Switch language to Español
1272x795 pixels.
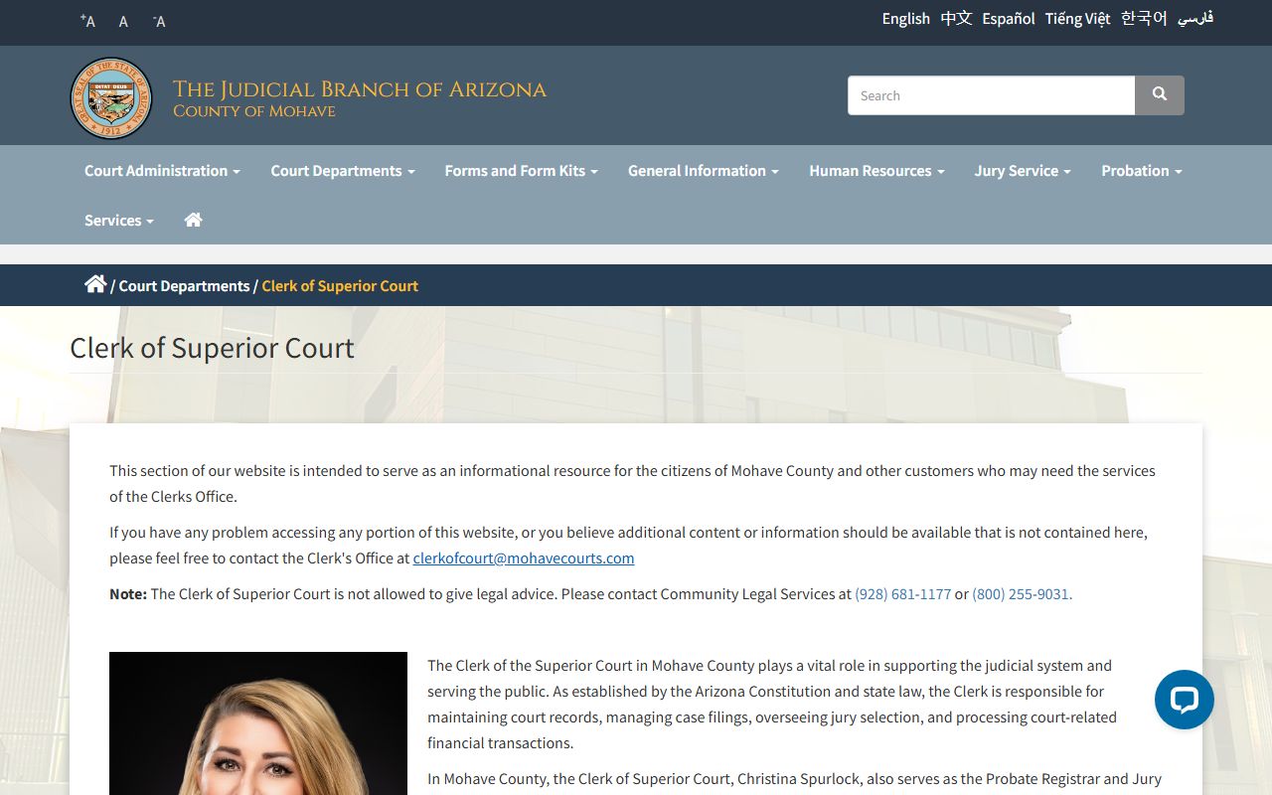1009,19
